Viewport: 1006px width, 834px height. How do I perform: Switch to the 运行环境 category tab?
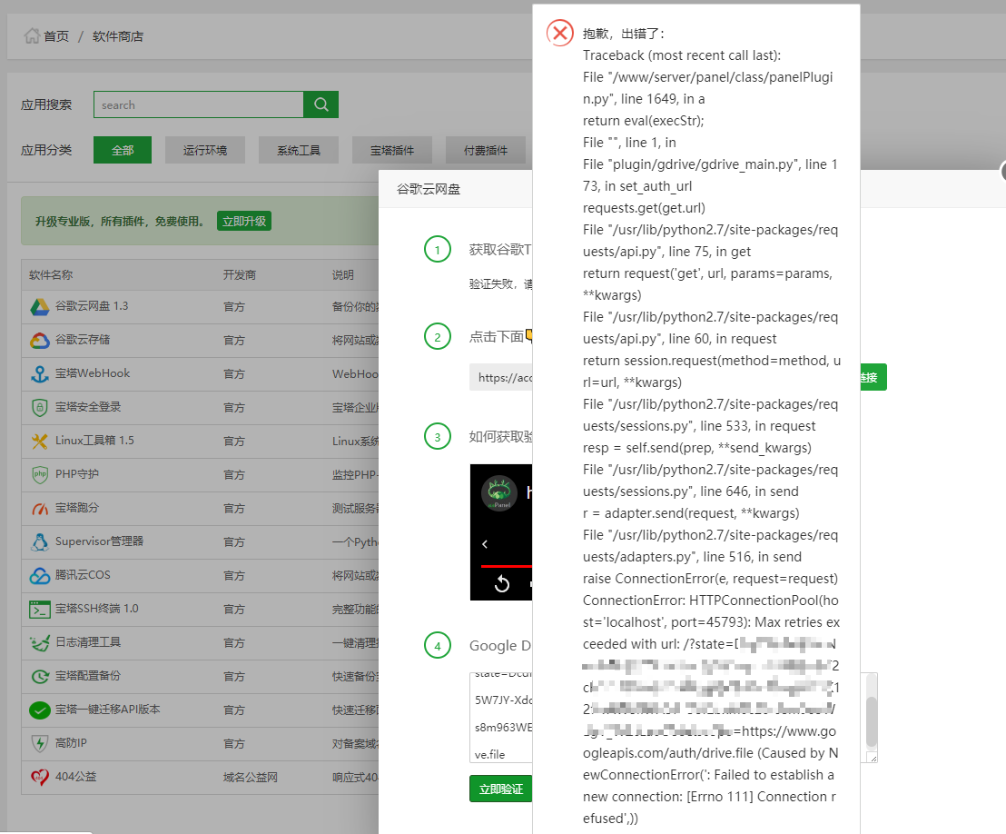click(204, 150)
